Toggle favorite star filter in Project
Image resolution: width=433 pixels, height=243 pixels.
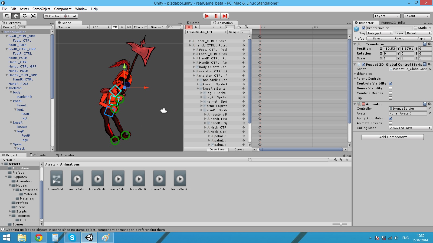click(347, 160)
